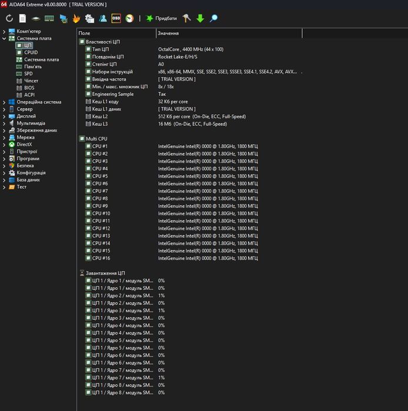Collapse the Системна плата tree node

click(4, 38)
